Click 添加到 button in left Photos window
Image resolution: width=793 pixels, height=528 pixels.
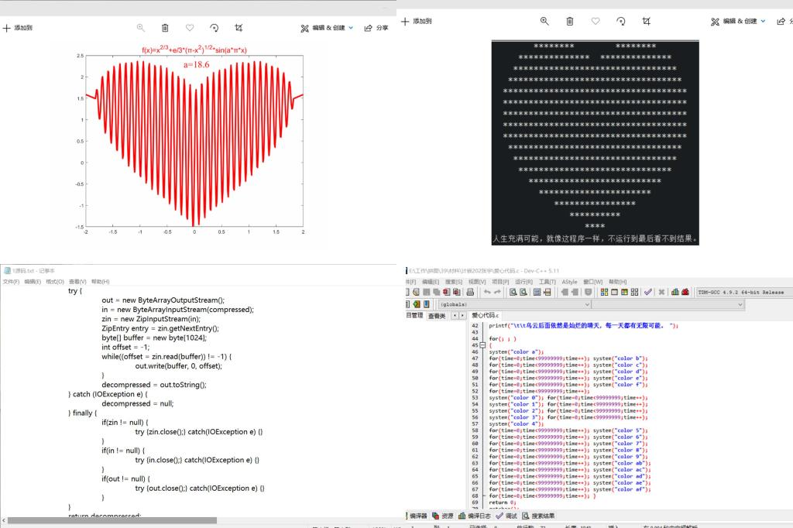click(17, 28)
